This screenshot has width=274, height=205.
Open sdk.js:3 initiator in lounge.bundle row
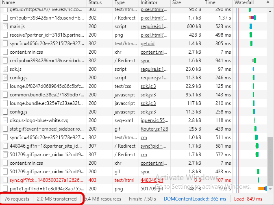click(x=148, y=103)
